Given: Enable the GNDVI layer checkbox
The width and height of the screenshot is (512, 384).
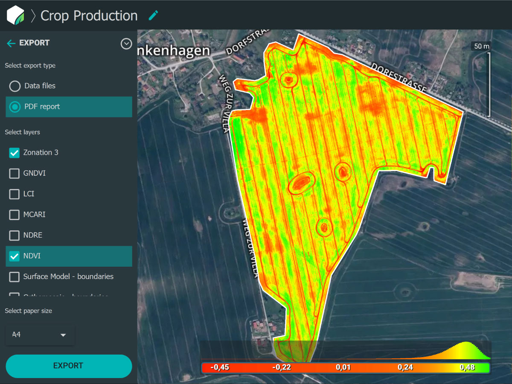Looking at the screenshot, I should [x=15, y=173].
